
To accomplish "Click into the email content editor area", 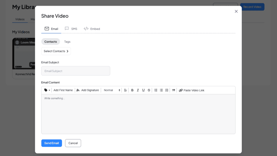I will tap(138, 114).
